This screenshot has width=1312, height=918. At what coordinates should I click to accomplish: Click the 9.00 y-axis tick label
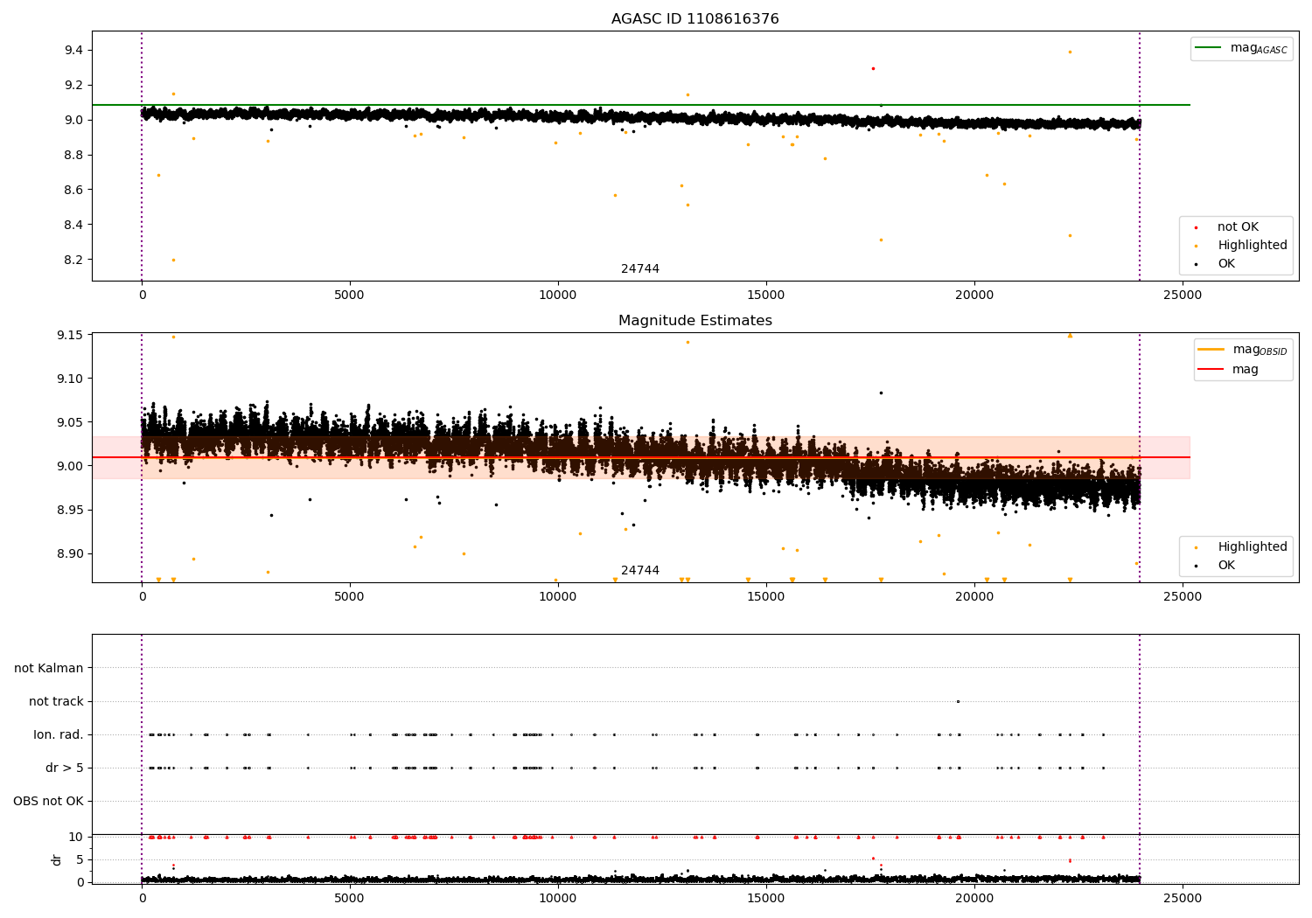pyautogui.click(x=70, y=467)
